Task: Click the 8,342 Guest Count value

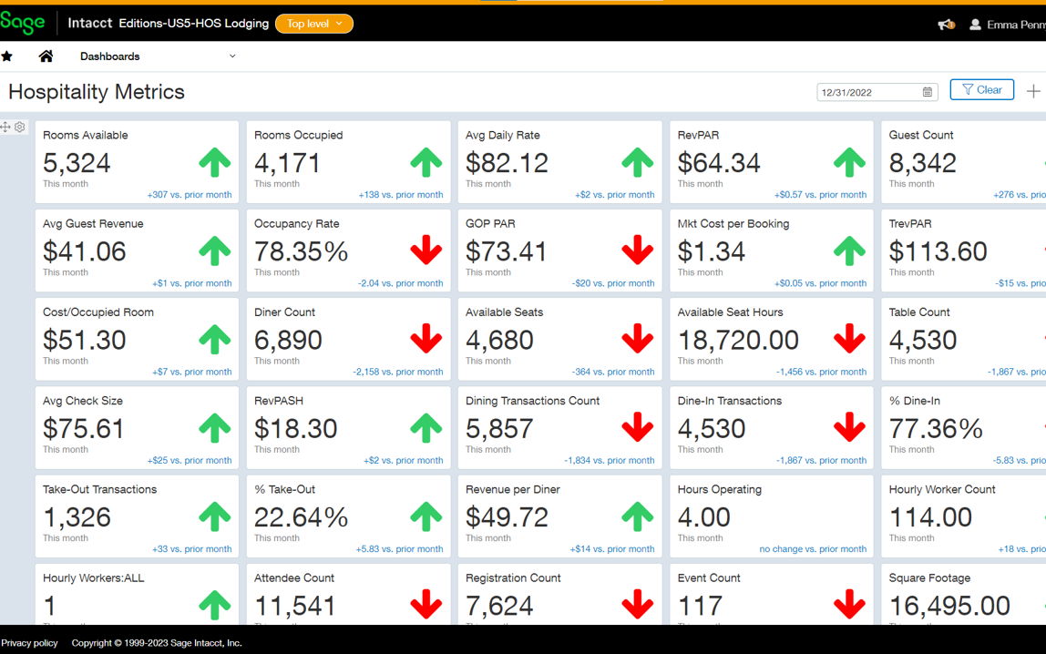Action: click(x=923, y=163)
